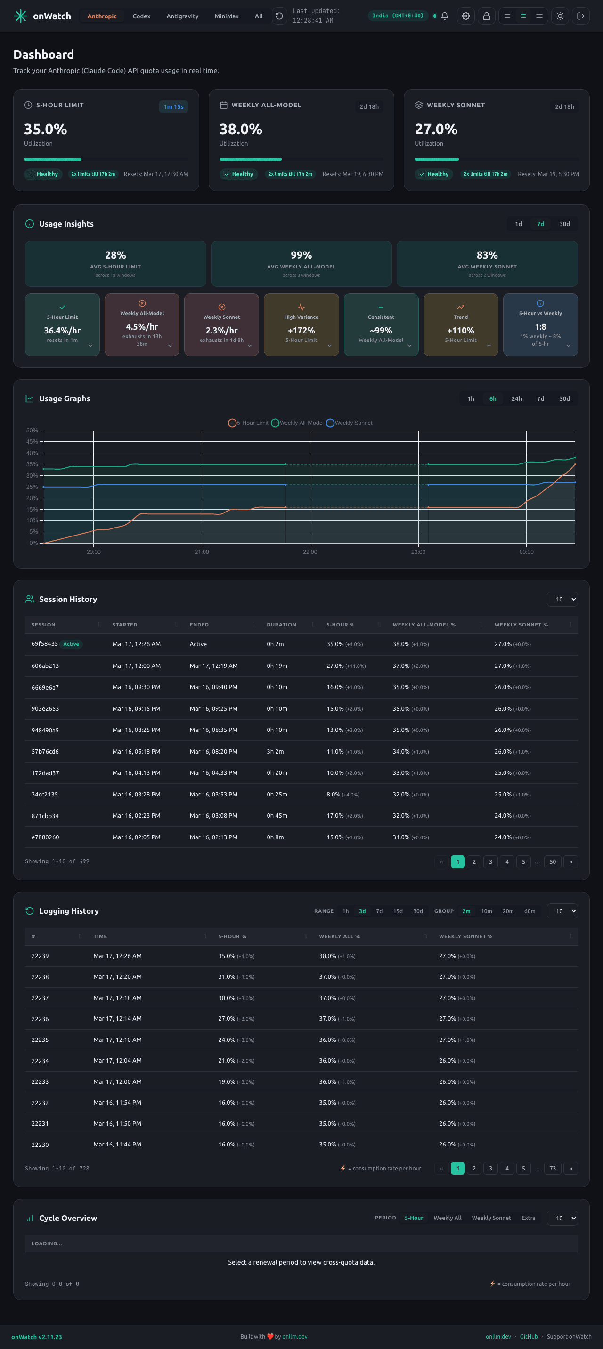603x1349 pixels.
Task: Click the lock icon in the header
Action: tap(487, 16)
